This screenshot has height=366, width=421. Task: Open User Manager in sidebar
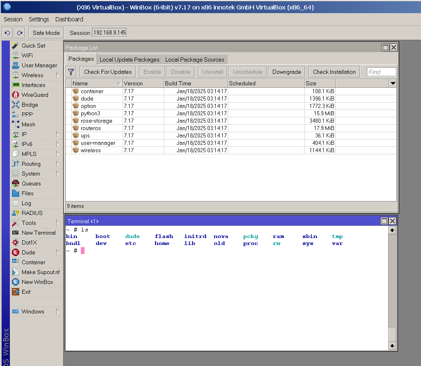click(x=37, y=65)
